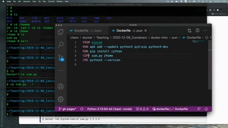Click 'python3-dev' on line 2
Viewport: 228px width, 128px height.
158,47
